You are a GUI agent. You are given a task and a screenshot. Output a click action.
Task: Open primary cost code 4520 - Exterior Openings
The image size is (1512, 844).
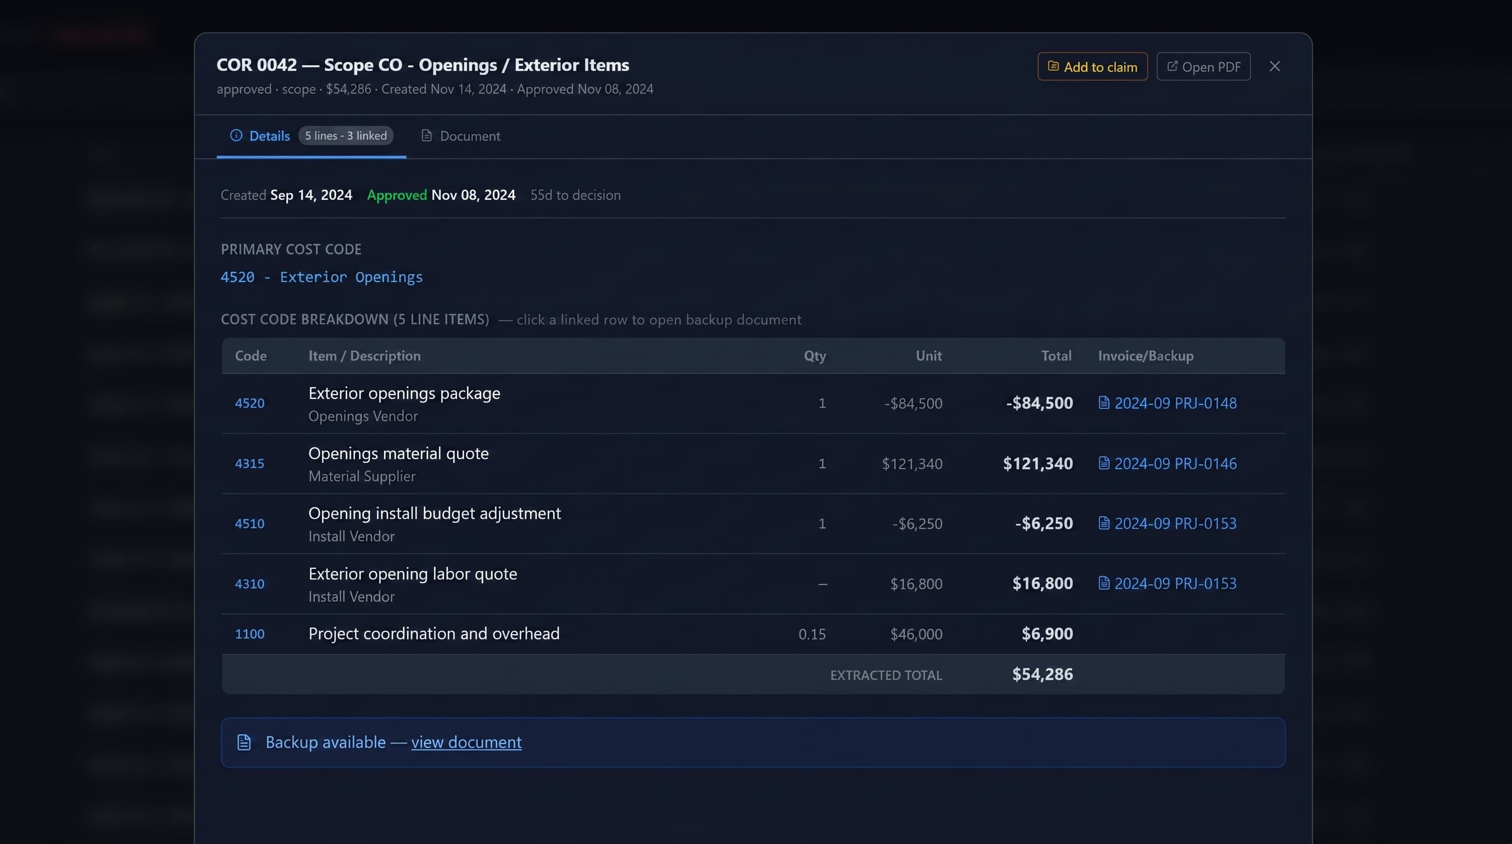coord(321,277)
